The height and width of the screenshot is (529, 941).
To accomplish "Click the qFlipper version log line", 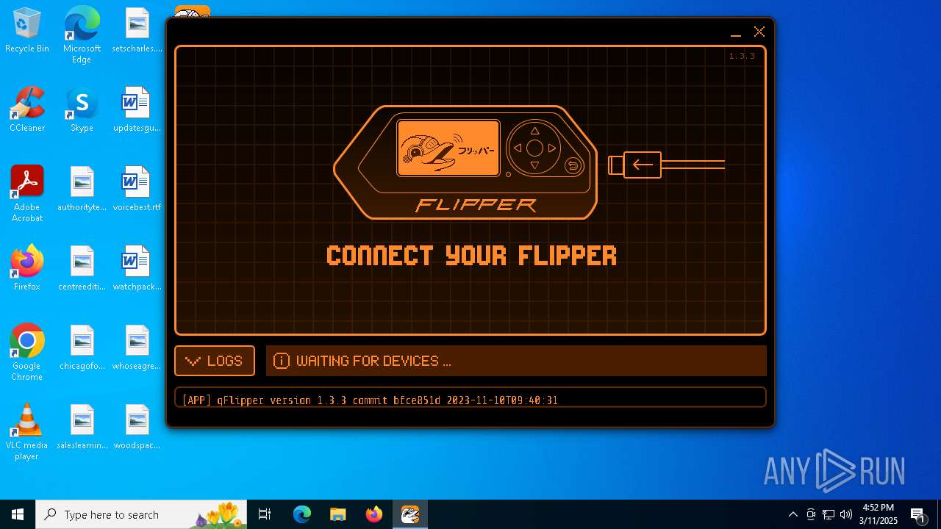I will 370,400.
